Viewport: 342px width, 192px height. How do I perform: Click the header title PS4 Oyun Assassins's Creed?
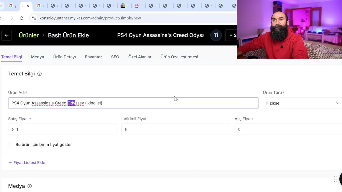(x=160, y=35)
